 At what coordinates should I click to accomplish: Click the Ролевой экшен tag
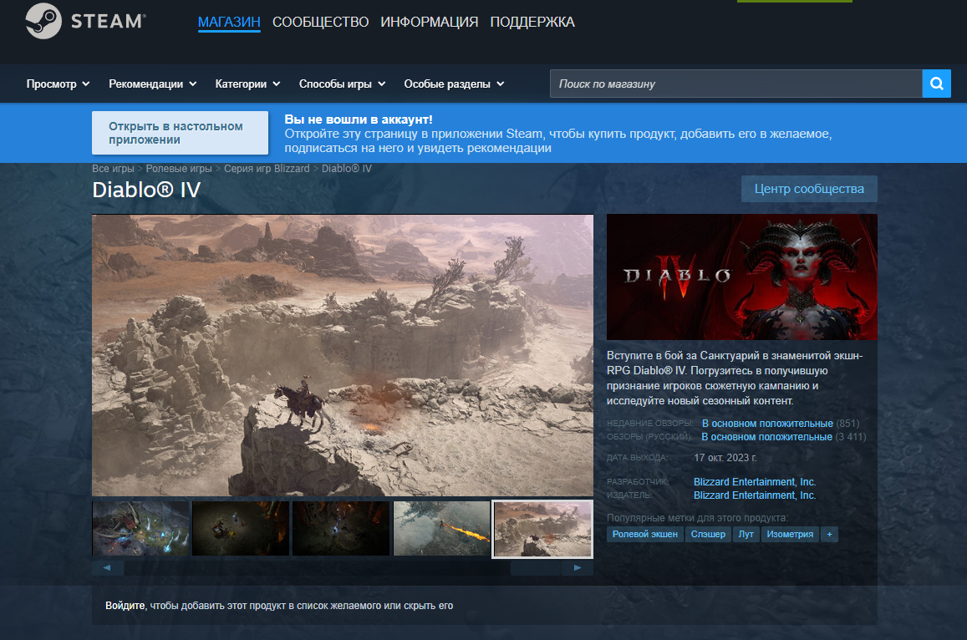click(644, 534)
